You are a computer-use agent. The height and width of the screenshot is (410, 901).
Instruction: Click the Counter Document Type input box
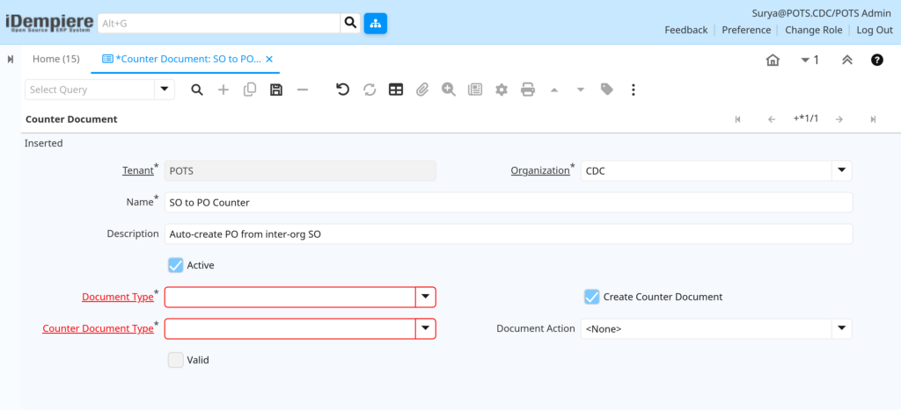tap(290, 328)
